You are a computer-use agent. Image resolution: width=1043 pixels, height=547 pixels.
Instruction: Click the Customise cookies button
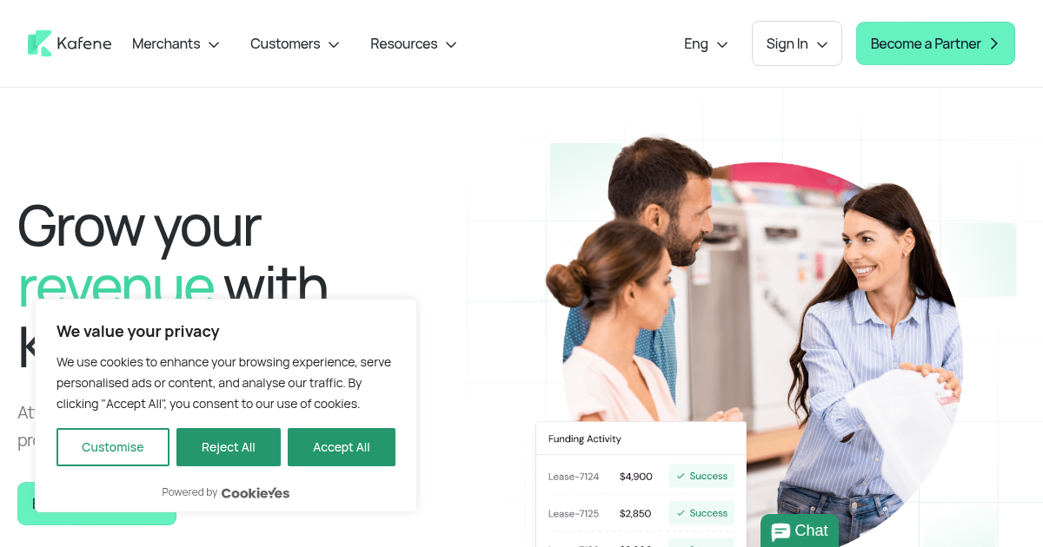click(113, 447)
